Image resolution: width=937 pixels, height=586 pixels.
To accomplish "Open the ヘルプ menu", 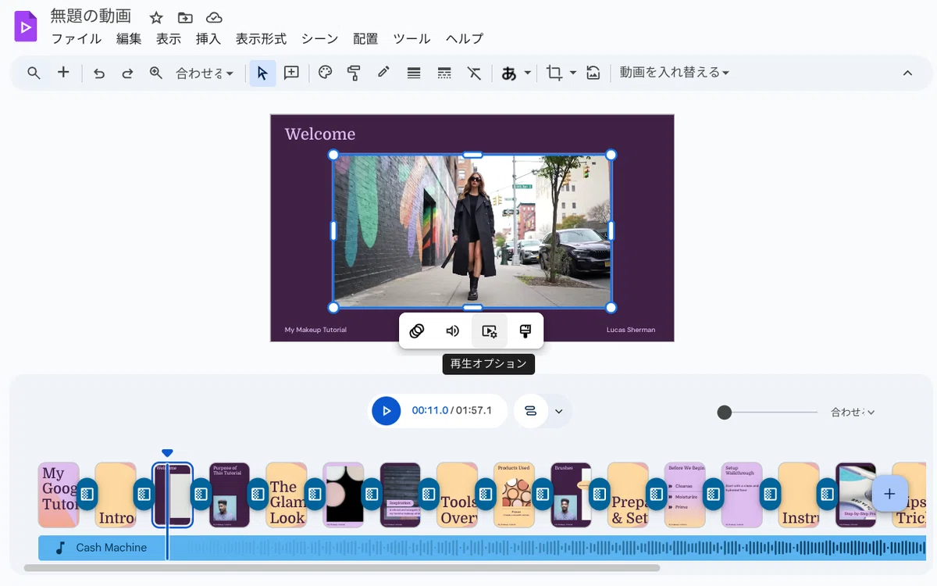I will tap(465, 39).
